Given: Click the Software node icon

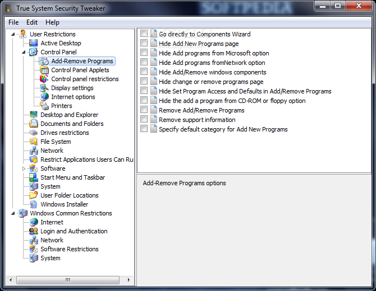Looking at the screenshot, I should (x=33, y=168).
